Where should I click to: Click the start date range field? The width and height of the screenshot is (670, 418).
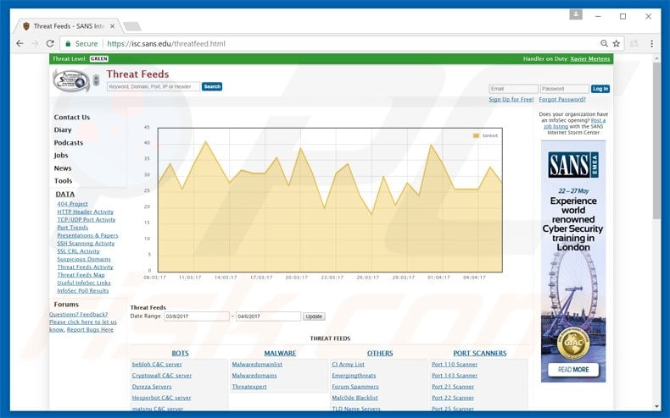197,316
